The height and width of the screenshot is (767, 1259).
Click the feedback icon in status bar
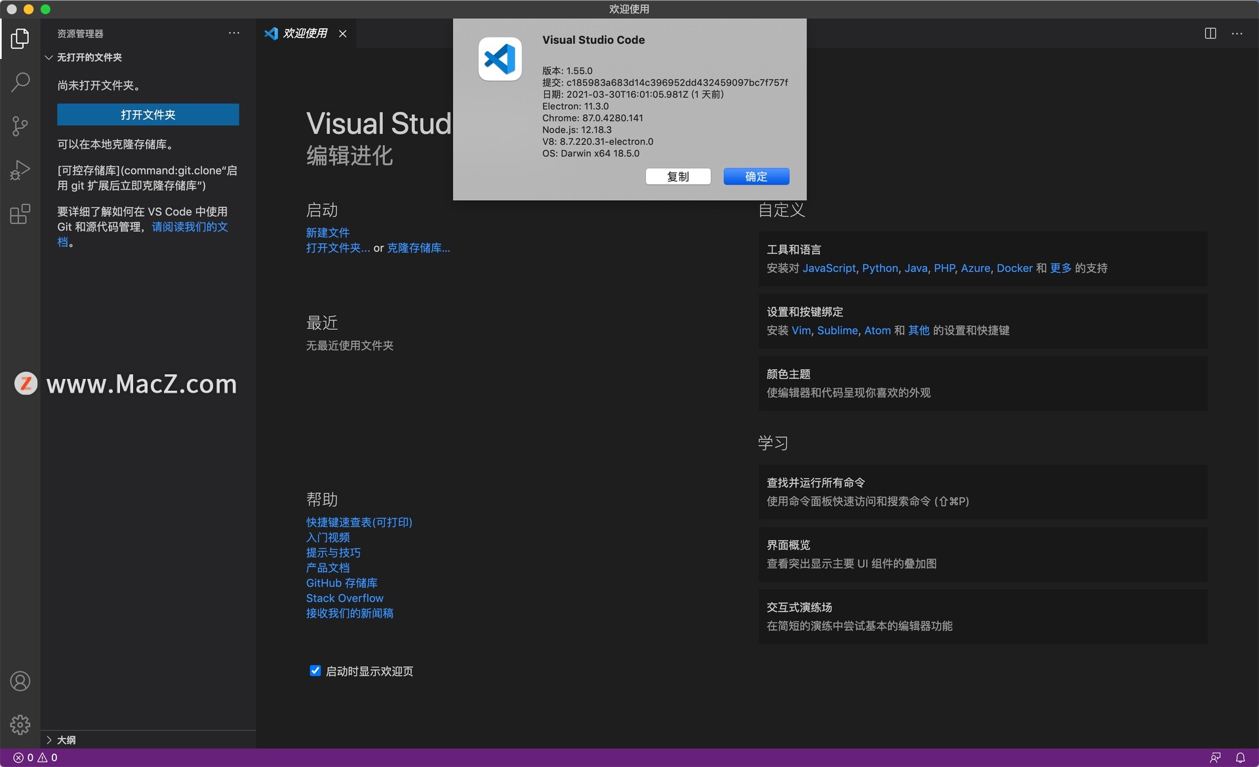[x=1215, y=757]
